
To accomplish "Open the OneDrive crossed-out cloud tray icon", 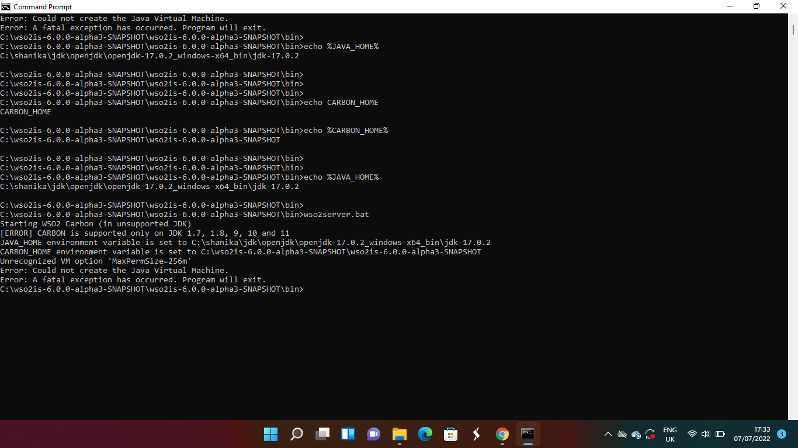I will point(622,435).
